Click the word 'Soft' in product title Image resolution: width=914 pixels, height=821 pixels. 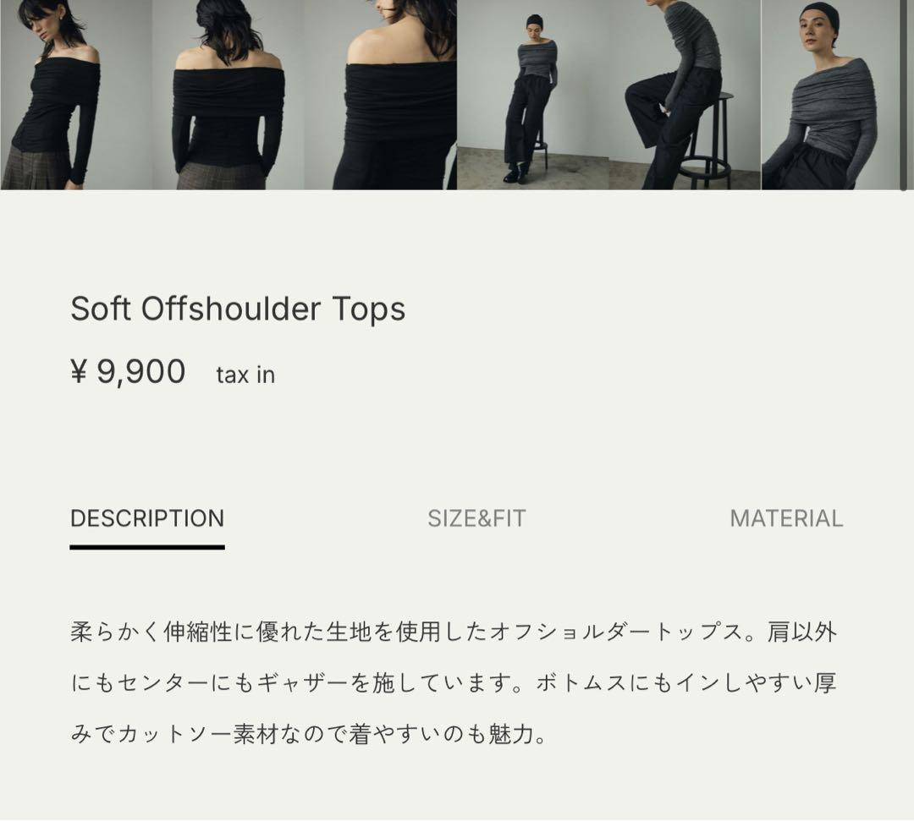pos(100,309)
